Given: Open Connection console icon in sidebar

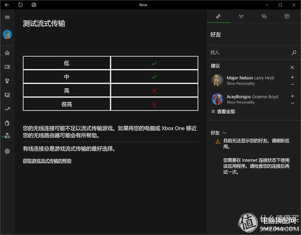Looking at the screenshot, I should pos(8,135).
